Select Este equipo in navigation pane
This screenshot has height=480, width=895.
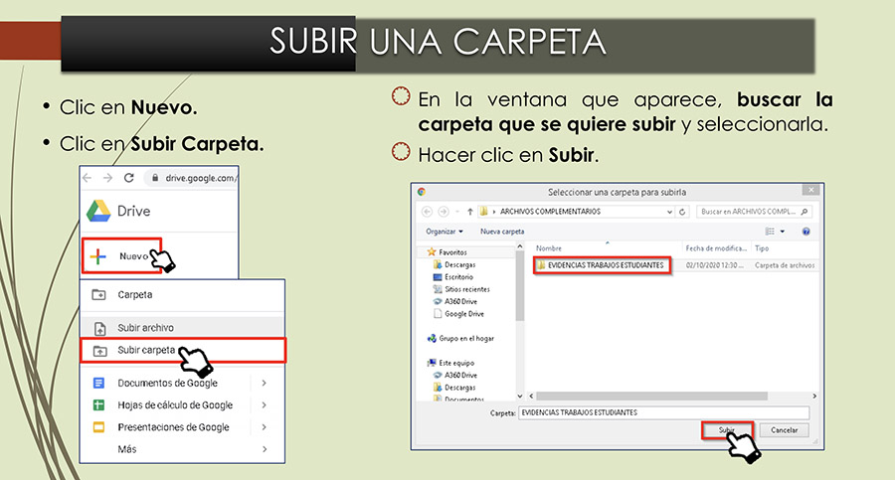[x=450, y=363]
